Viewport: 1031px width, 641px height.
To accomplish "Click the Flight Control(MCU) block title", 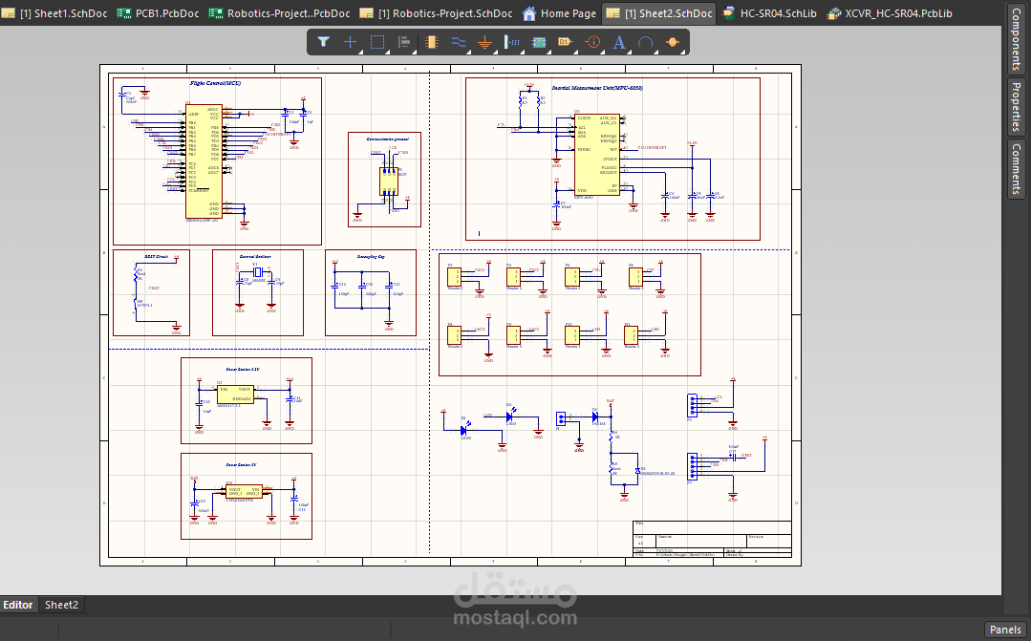I will [215, 83].
